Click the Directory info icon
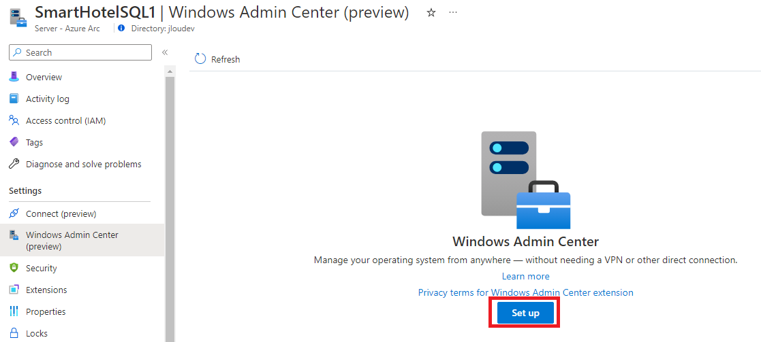The width and height of the screenshot is (761, 342). (x=121, y=28)
